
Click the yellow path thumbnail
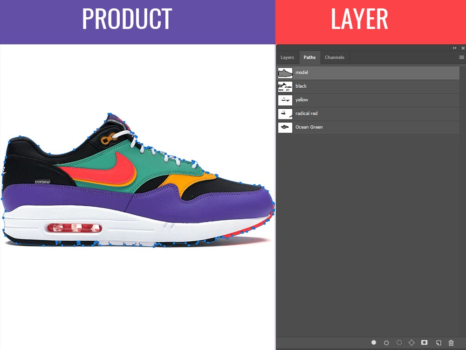click(x=285, y=100)
